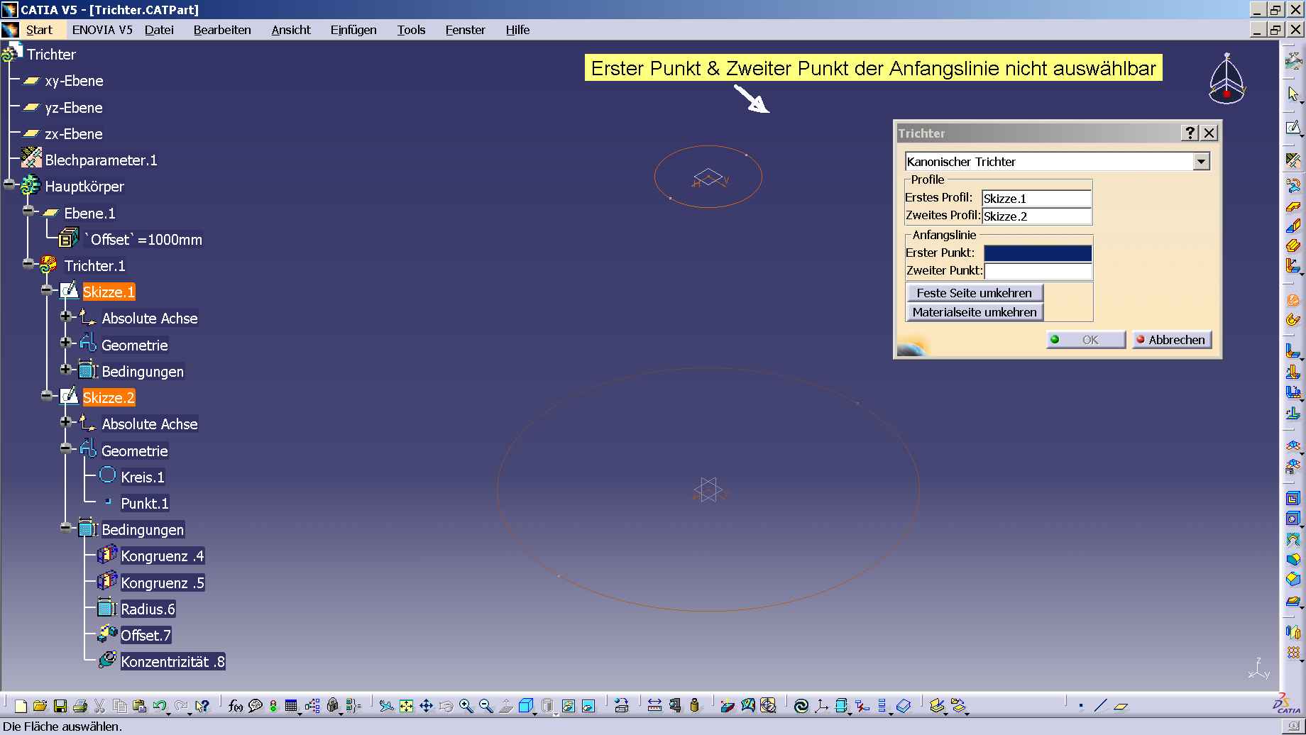The image size is (1306, 735).
Task: Open the Start menu
Action: pos(39,30)
